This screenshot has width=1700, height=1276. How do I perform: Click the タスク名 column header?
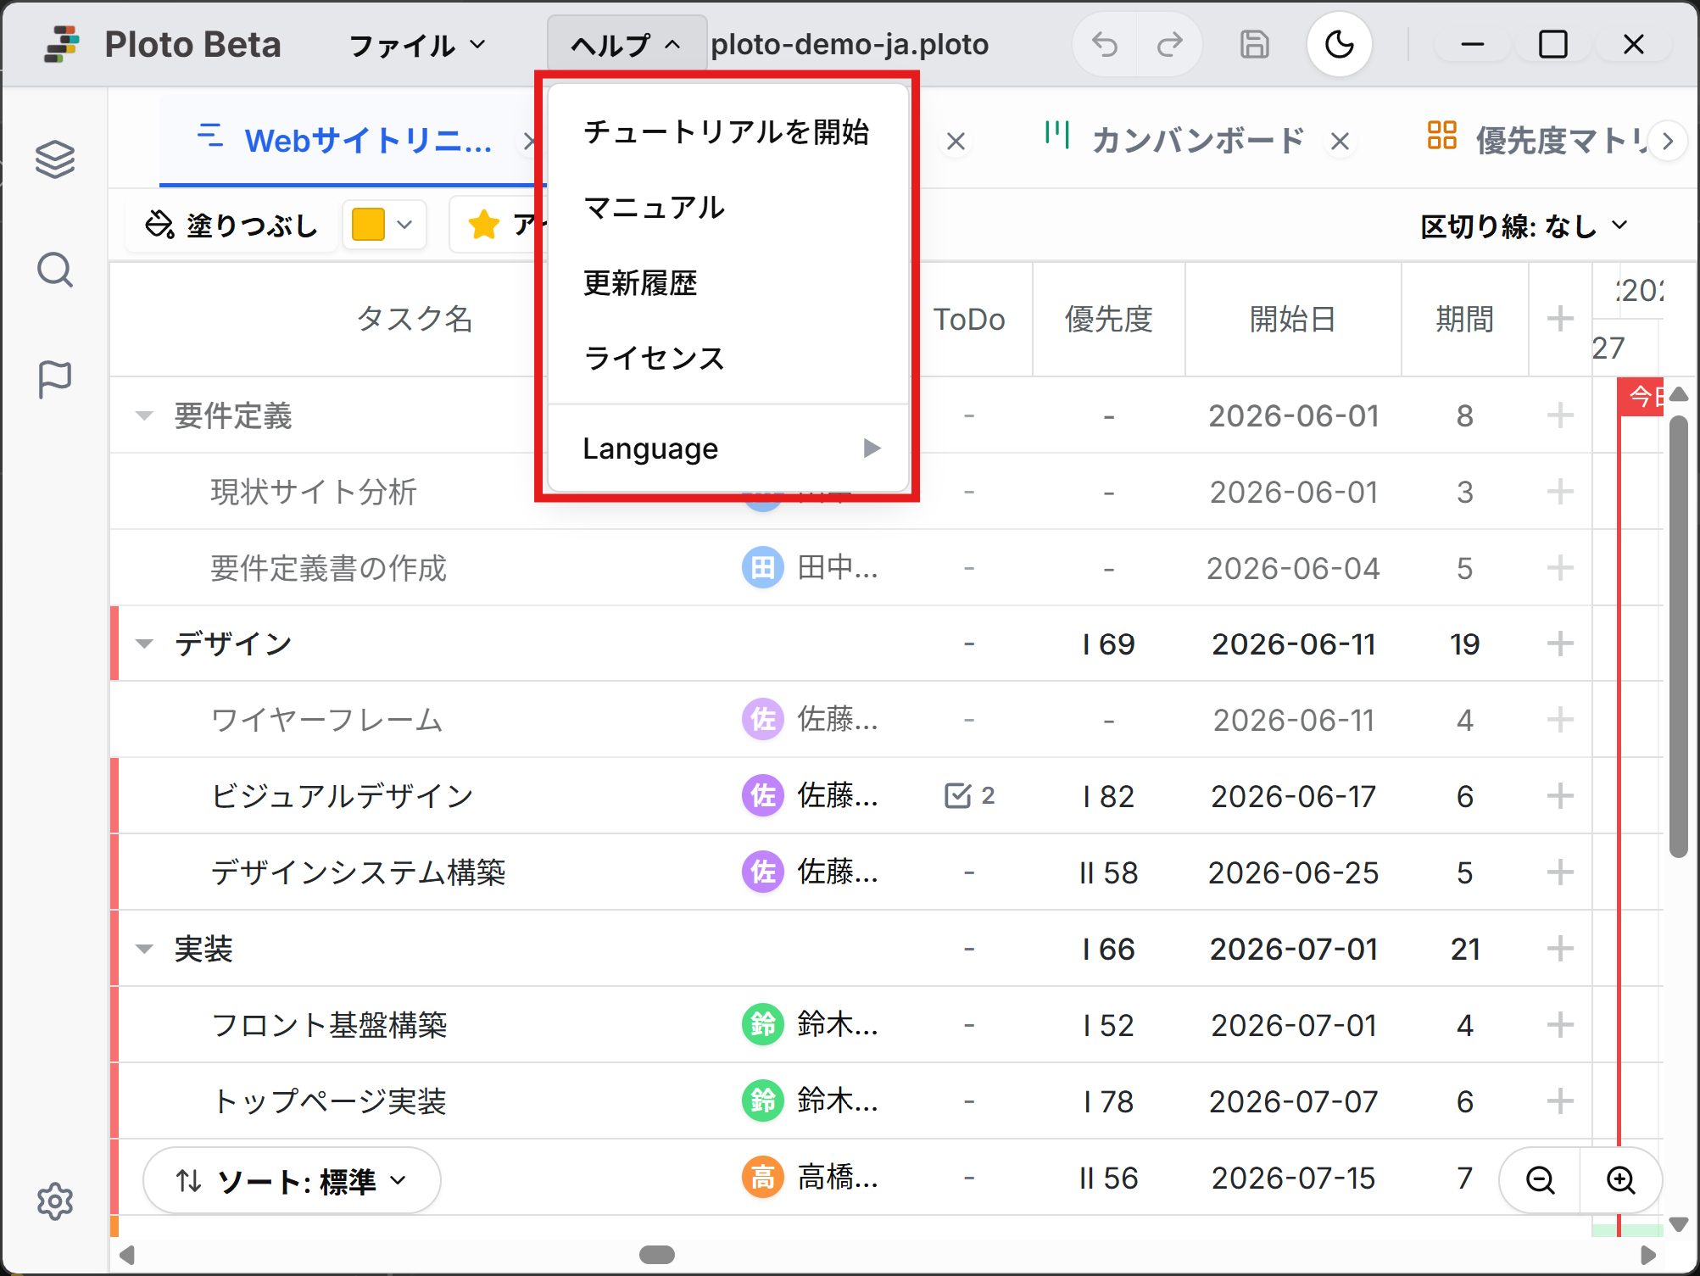pyautogui.click(x=414, y=319)
